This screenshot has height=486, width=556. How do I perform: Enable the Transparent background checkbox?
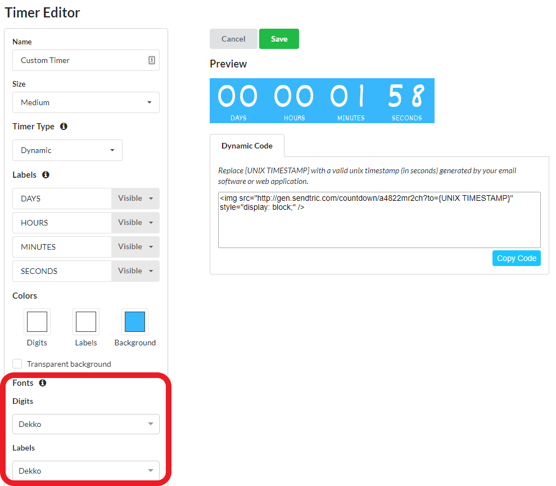click(17, 364)
